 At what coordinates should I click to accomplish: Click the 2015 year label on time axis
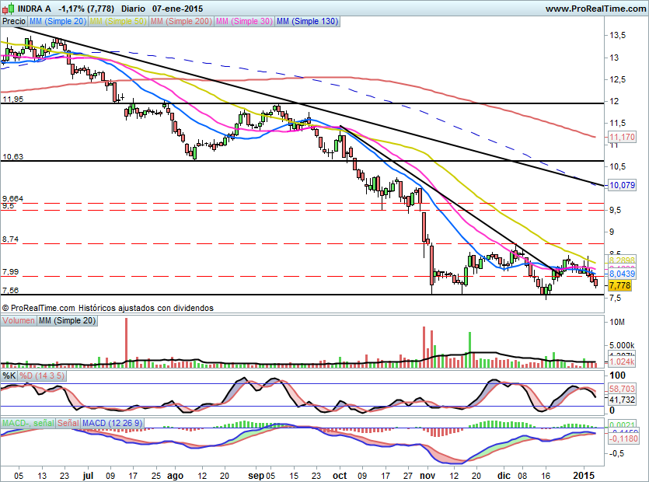pos(584,475)
